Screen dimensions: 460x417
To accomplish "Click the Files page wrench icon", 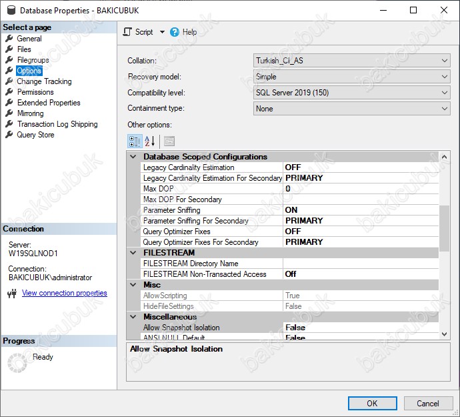I will pyautogui.click(x=9, y=49).
